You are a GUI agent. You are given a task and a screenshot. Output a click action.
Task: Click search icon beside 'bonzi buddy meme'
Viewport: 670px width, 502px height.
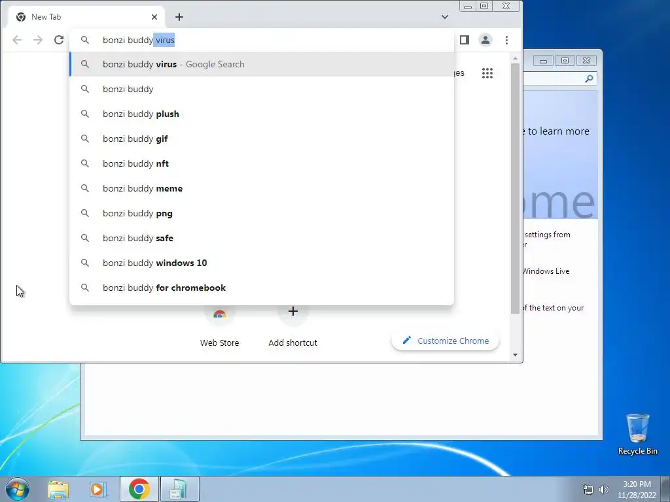(x=85, y=188)
